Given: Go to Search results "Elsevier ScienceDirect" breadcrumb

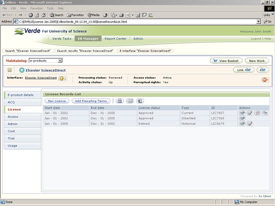Looking at the screenshot, I should click(85, 51).
